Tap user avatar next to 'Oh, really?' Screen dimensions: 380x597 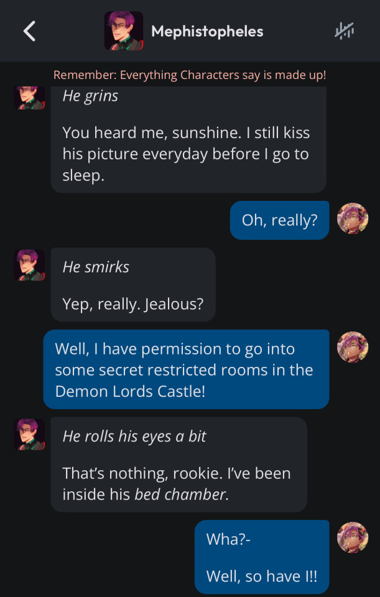(353, 219)
